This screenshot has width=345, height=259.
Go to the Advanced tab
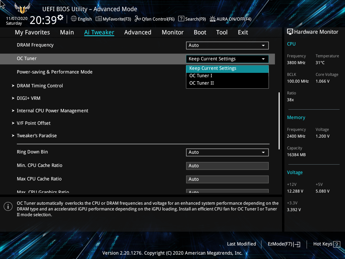click(138, 32)
